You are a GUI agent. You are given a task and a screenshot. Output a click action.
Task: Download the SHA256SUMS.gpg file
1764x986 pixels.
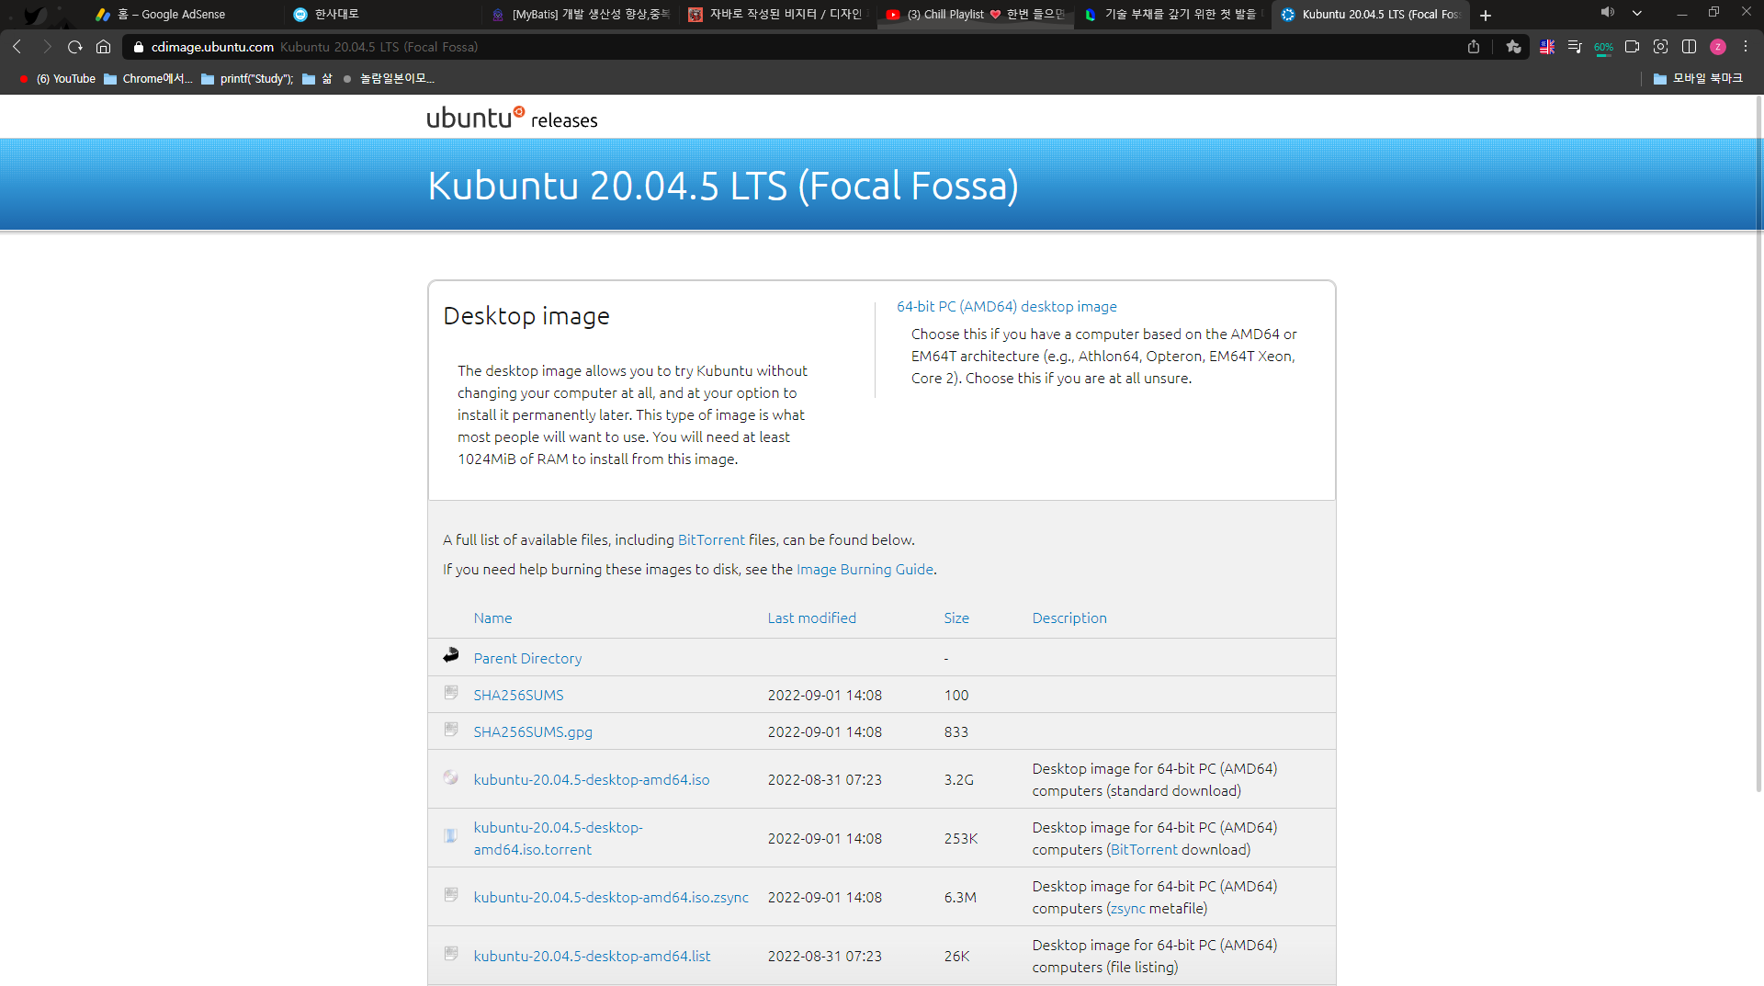click(x=533, y=731)
